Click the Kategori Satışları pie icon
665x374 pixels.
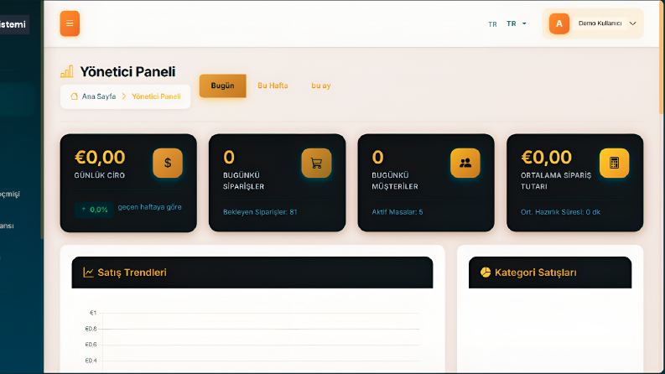coord(486,273)
